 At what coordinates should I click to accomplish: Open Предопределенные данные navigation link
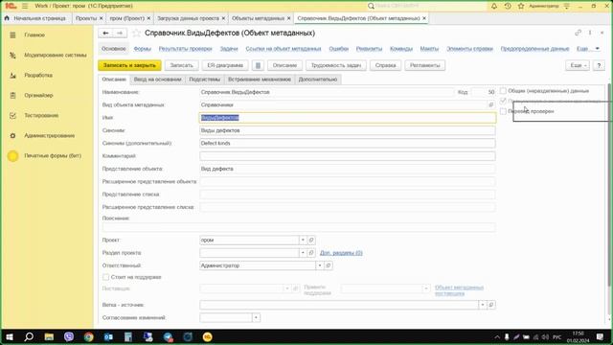pyautogui.click(x=534, y=49)
